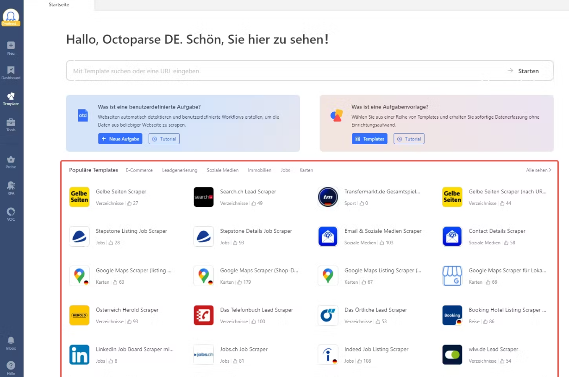This screenshot has height=377, width=569.
Task: Open the Contact Details Scraper title
Action: tap(497, 231)
